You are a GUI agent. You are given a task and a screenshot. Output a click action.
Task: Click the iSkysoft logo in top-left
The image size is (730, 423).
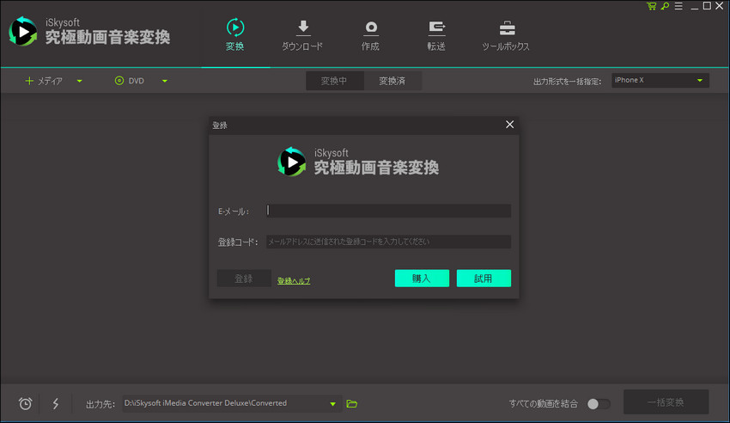23,32
